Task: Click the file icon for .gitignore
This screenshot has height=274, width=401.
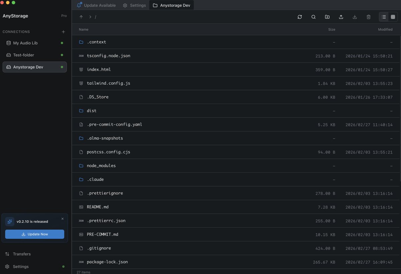Action: click(81, 248)
